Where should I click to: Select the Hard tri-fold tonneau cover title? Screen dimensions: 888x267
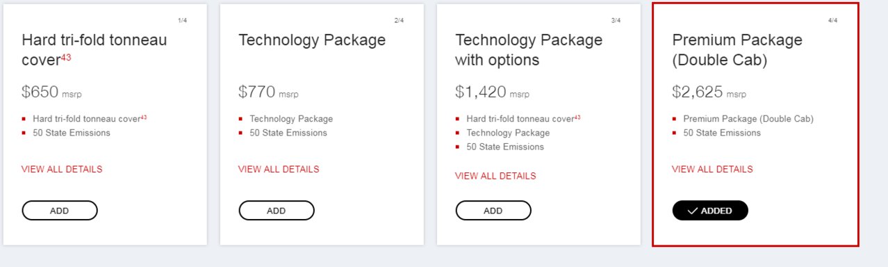(94, 50)
